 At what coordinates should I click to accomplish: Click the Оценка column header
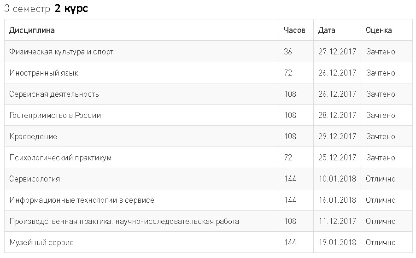click(x=379, y=30)
